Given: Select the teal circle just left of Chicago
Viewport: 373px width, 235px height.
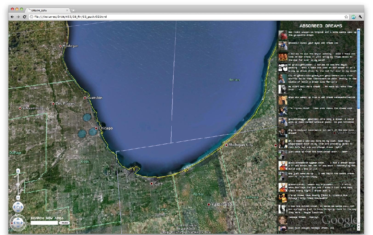Looking at the screenshot, I should pos(93,131).
